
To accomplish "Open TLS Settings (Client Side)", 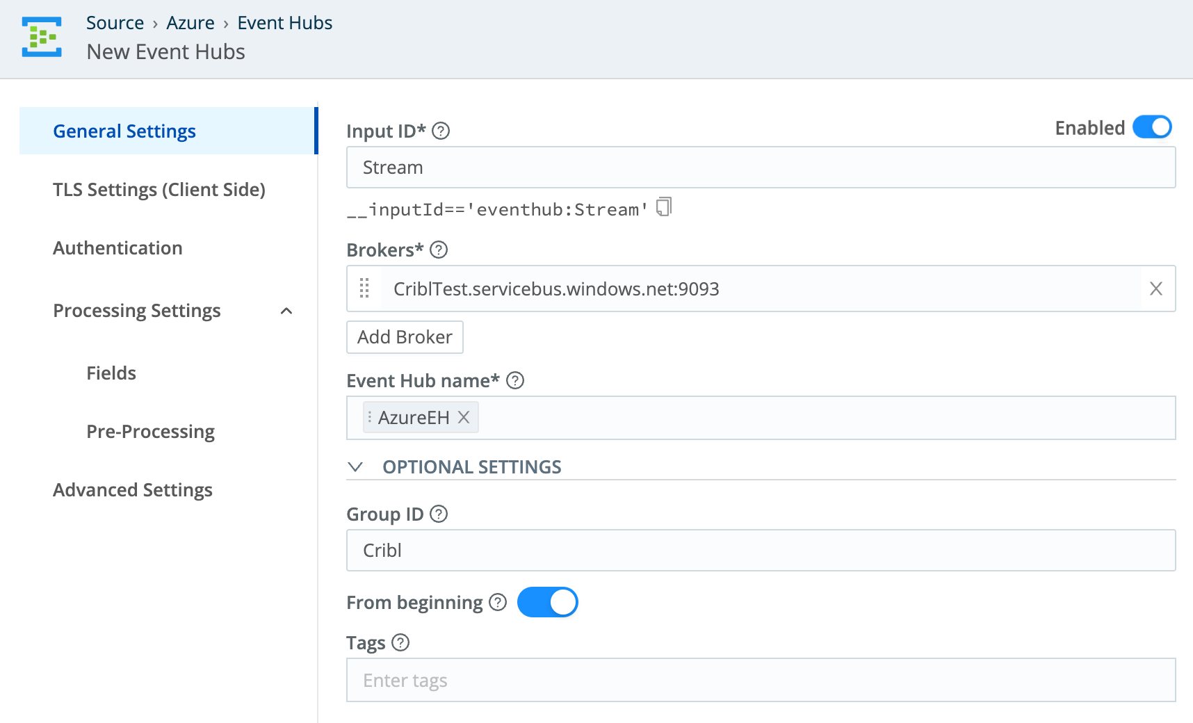I will coord(159,189).
